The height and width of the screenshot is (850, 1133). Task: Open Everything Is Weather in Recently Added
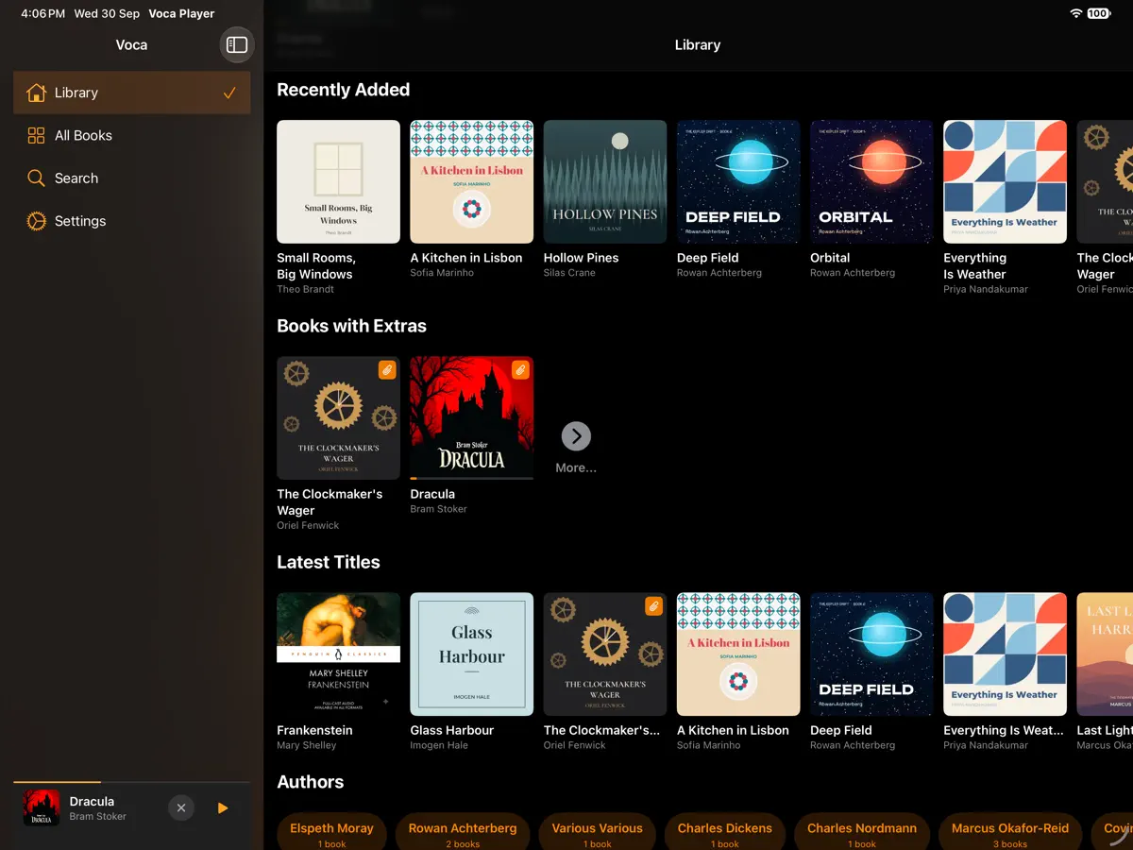click(1005, 181)
